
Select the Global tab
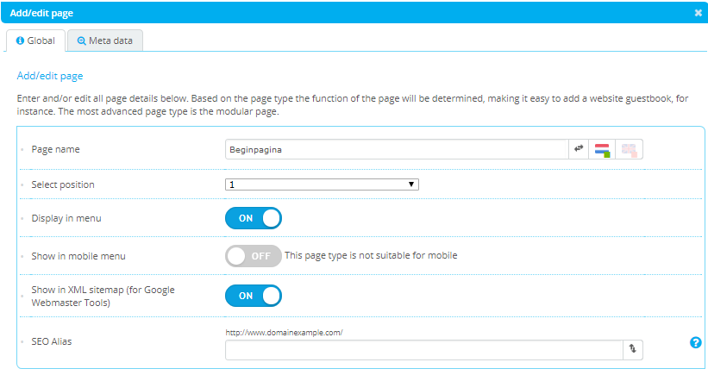click(x=35, y=41)
